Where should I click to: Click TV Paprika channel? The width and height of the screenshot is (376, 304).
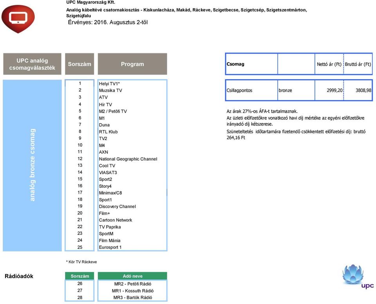(110, 227)
